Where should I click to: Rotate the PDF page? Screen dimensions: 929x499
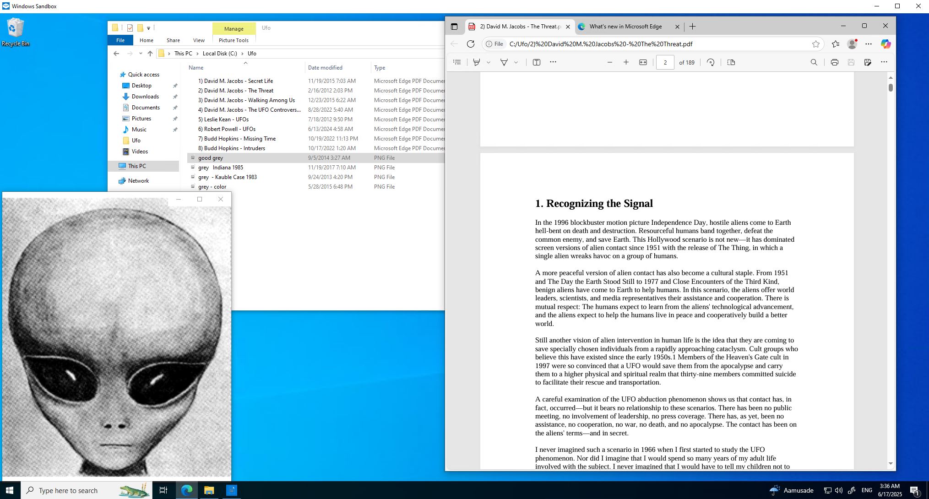(711, 62)
